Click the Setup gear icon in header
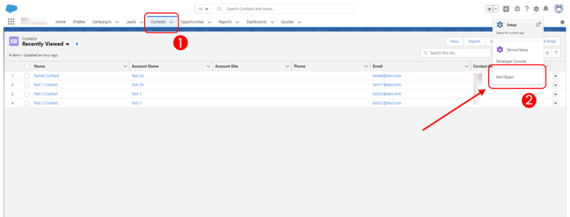570x217 pixels. [x=536, y=9]
